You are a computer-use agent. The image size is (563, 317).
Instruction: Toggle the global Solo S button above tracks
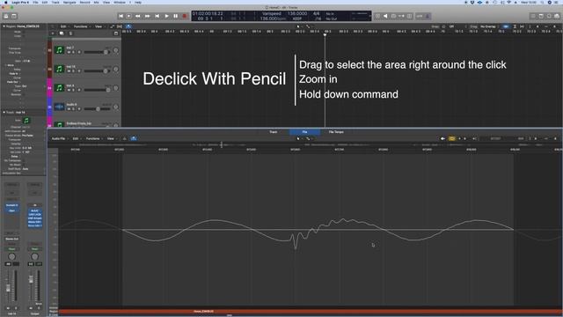click(x=70, y=33)
